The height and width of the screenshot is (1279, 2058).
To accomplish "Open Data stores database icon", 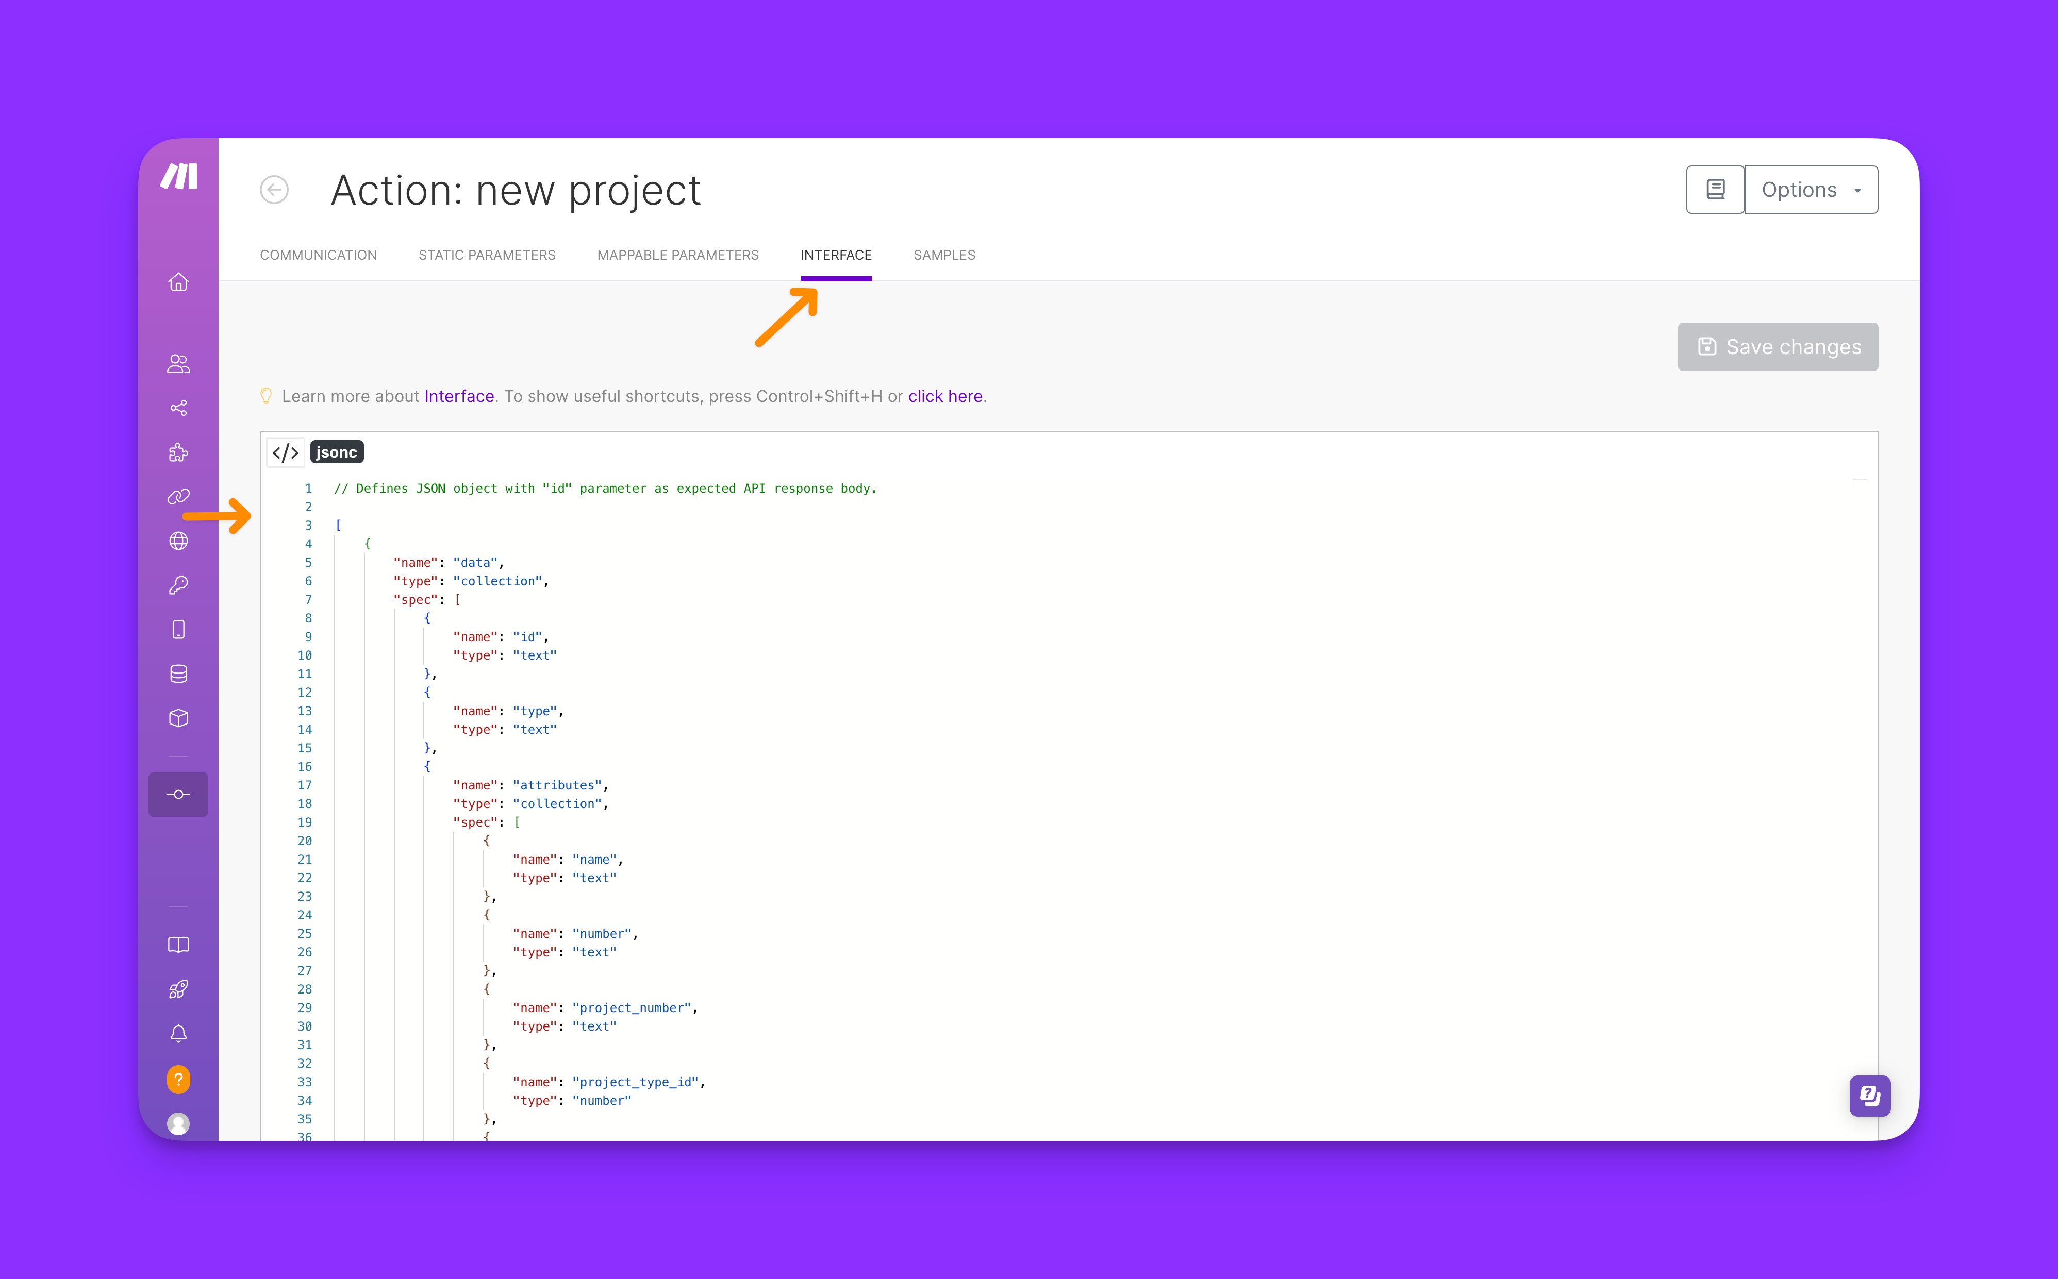I will pyautogui.click(x=178, y=674).
